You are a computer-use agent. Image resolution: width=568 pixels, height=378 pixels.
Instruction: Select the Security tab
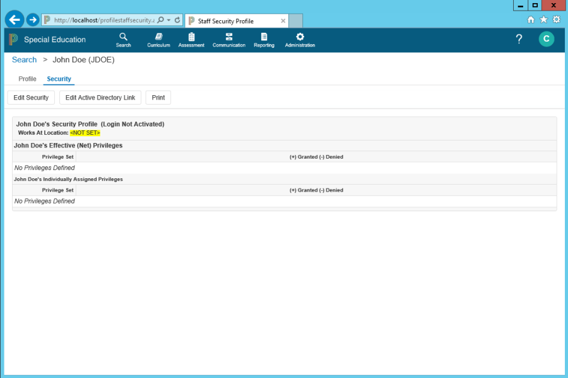point(59,79)
